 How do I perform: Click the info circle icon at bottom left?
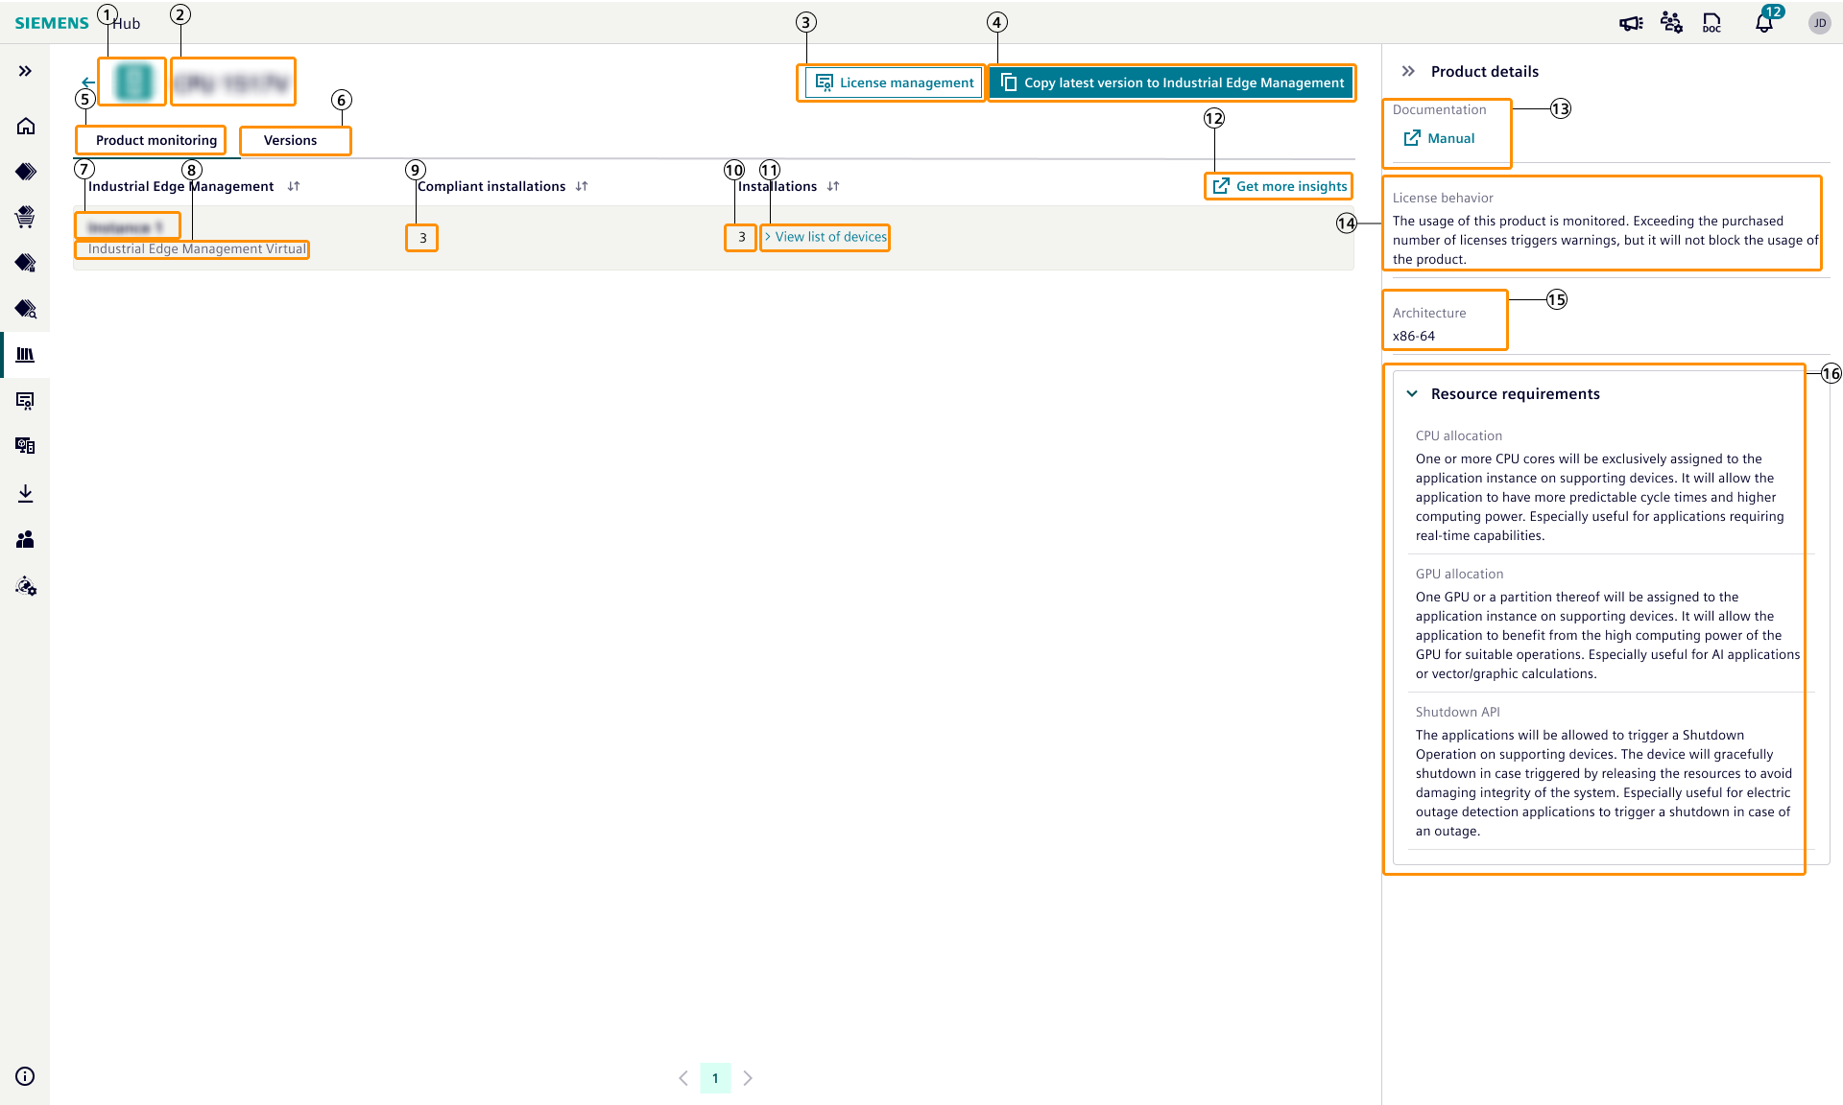pos(26,1076)
